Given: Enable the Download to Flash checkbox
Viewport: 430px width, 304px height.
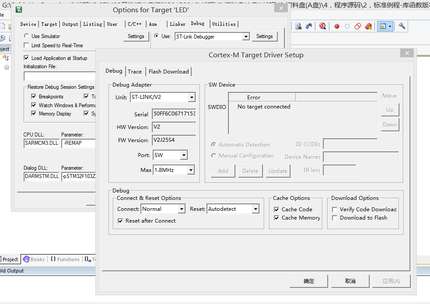Looking at the screenshot, I should 335,218.
